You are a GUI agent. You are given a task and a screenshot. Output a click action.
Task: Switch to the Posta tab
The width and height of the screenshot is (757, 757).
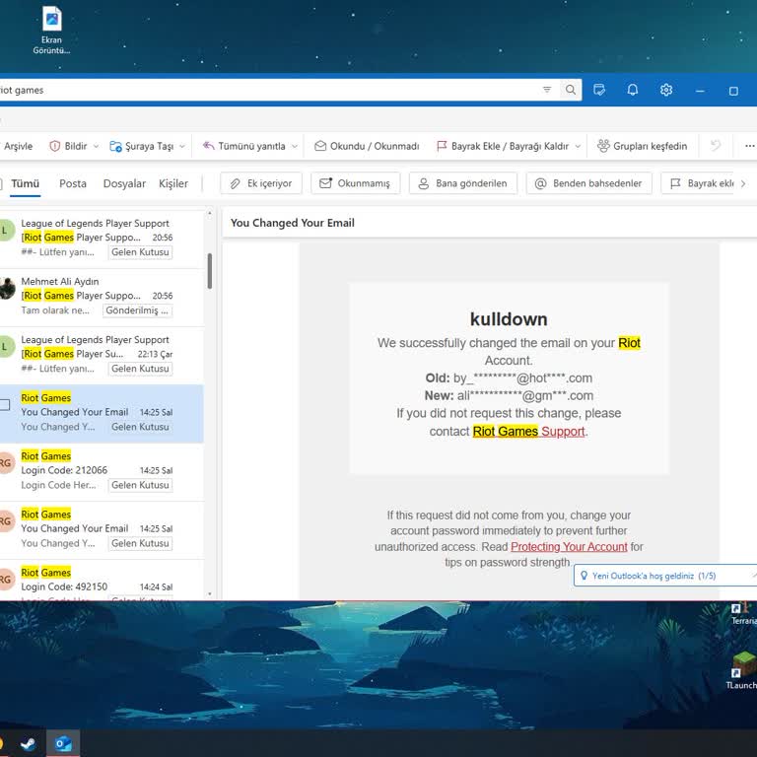click(73, 183)
